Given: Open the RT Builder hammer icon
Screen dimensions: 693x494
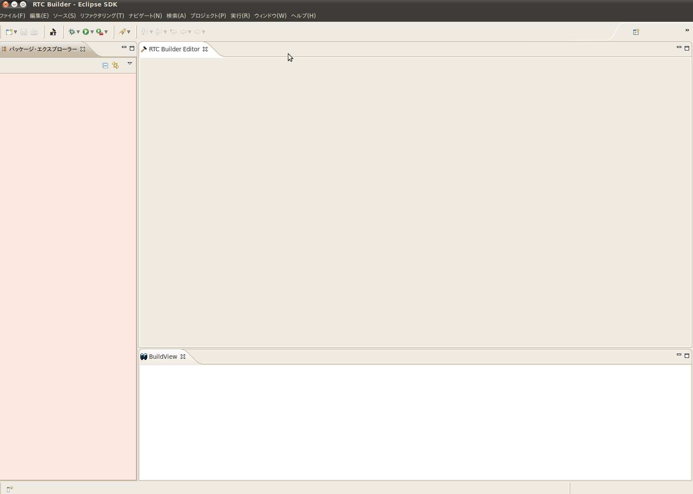Looking at the screenshot, I should 53,32.
